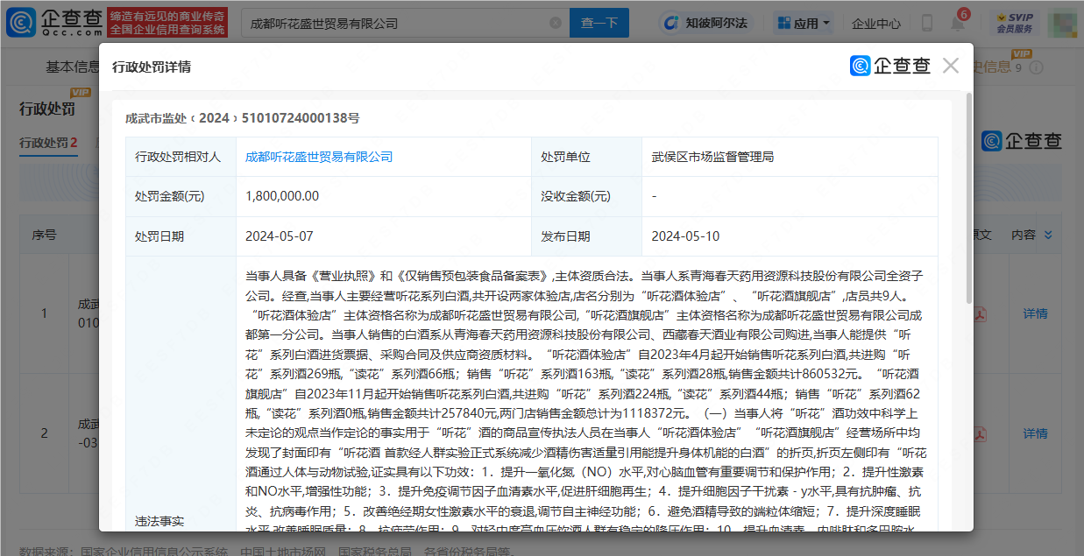Viewport: 1084px width, 556px height.
Task: Open the 企查查 Qcc.com home logo
Action: 53,23
